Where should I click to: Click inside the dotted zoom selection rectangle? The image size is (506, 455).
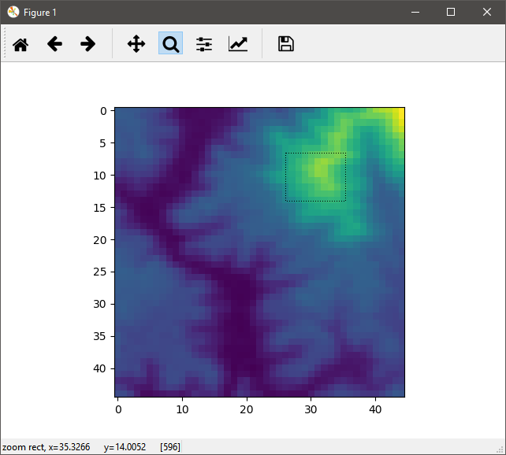click(315, 177)
